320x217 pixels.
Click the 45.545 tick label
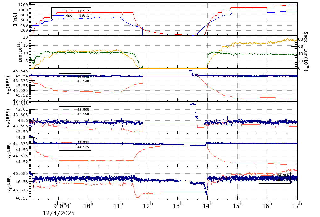(x=21, y=71)
